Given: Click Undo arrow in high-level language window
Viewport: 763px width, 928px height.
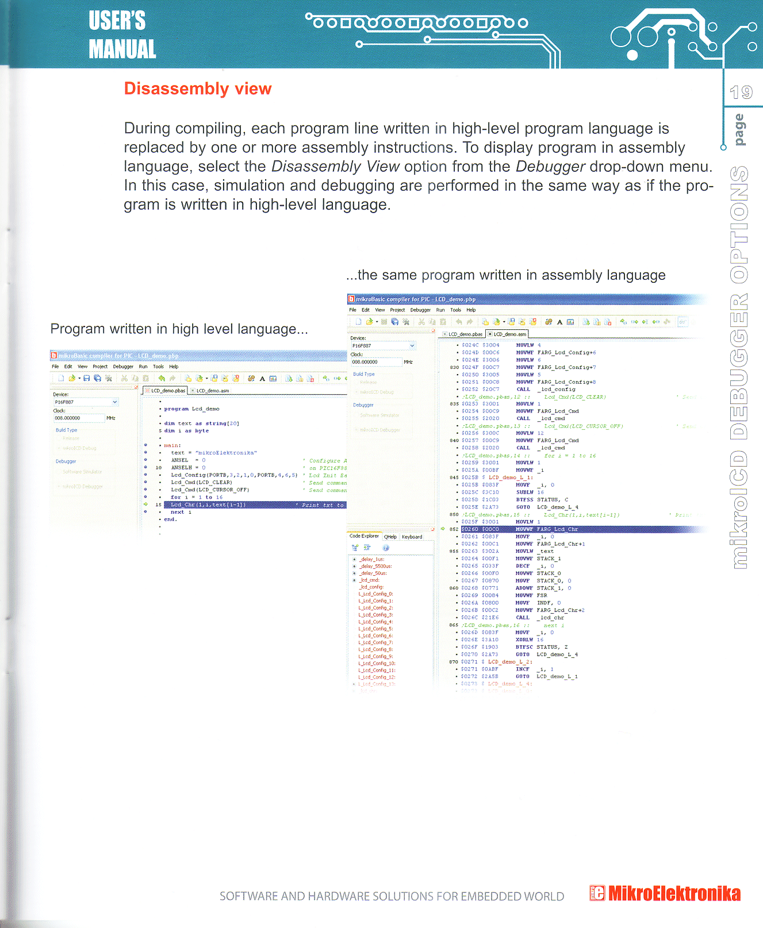Looking at the screenshot, I should coord(162,378).
